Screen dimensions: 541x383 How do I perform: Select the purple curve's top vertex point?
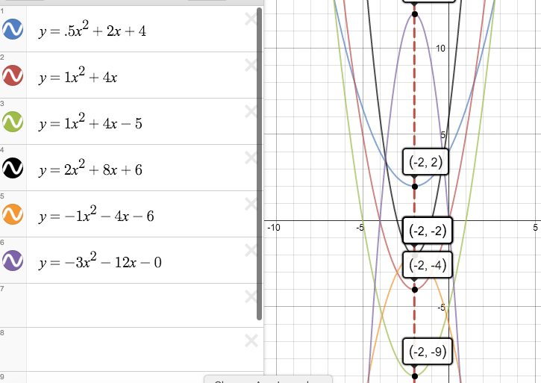tap(415, 14)
